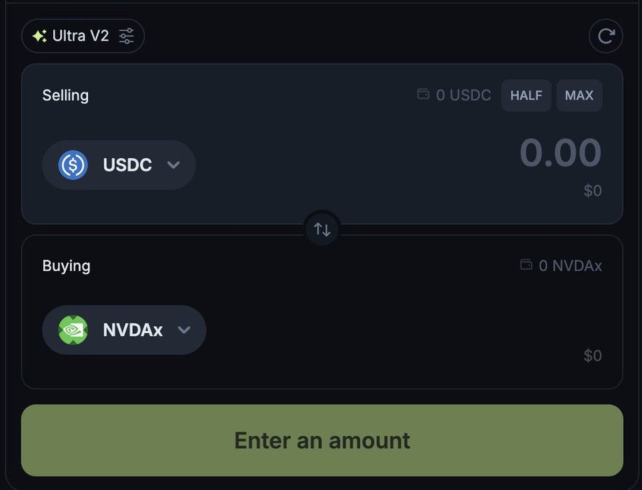This screenshot has width=642, height=490.
Task: Click the Enter an amount button
Action: coord(322,440)
